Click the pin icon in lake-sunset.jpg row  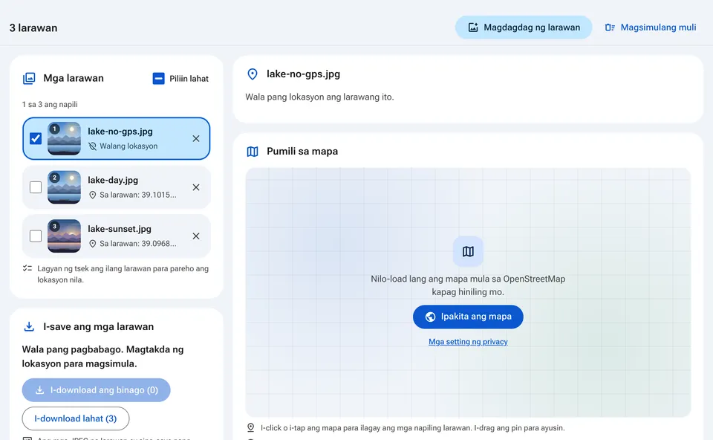92,244
